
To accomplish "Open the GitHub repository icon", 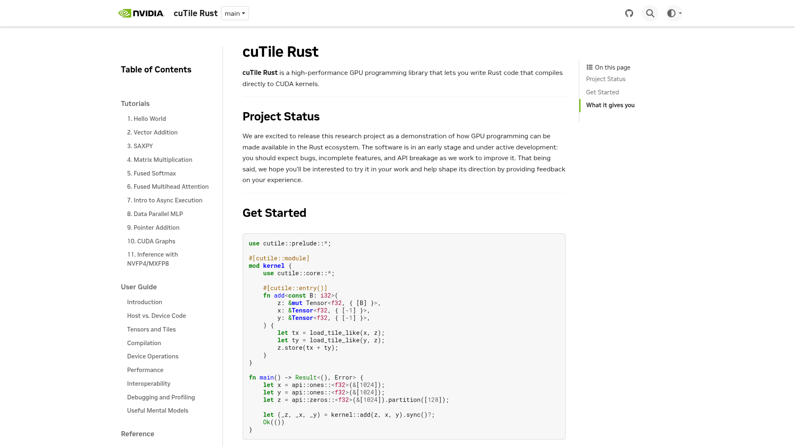I will (629, 13).
